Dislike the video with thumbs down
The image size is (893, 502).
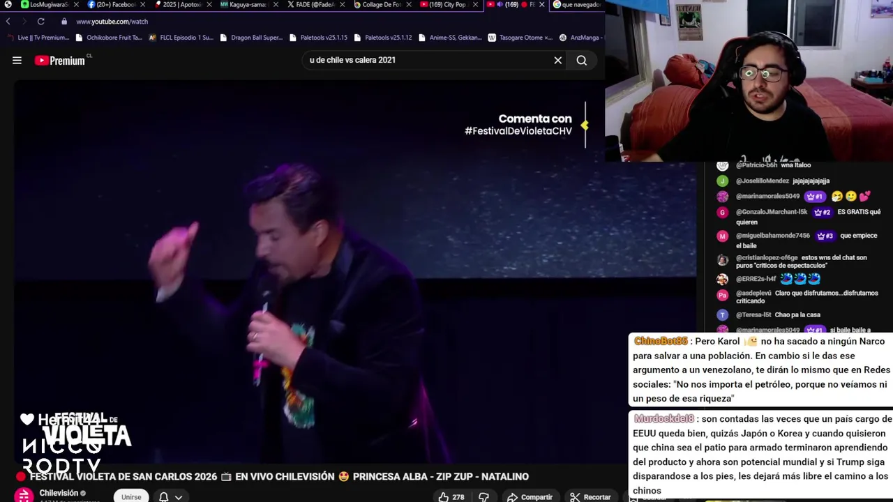(x=483, y=497)
